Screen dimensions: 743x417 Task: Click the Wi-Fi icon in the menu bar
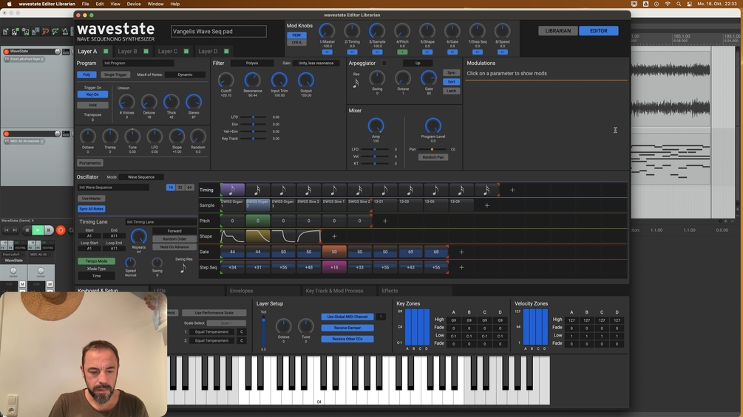[x=667, y=4]
